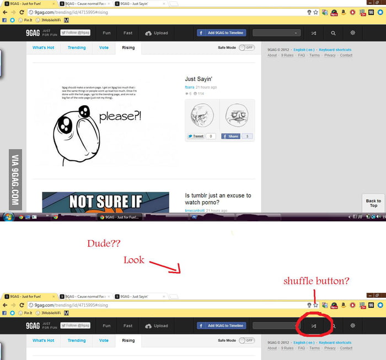This screenshot has width=386, height=360.
Task: Click the Tweet button under Just Sayin'
Action: pyautogui.click(x=196, y=136)
